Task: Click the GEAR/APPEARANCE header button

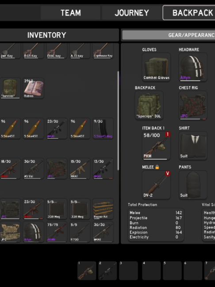Action: (169, 35)
